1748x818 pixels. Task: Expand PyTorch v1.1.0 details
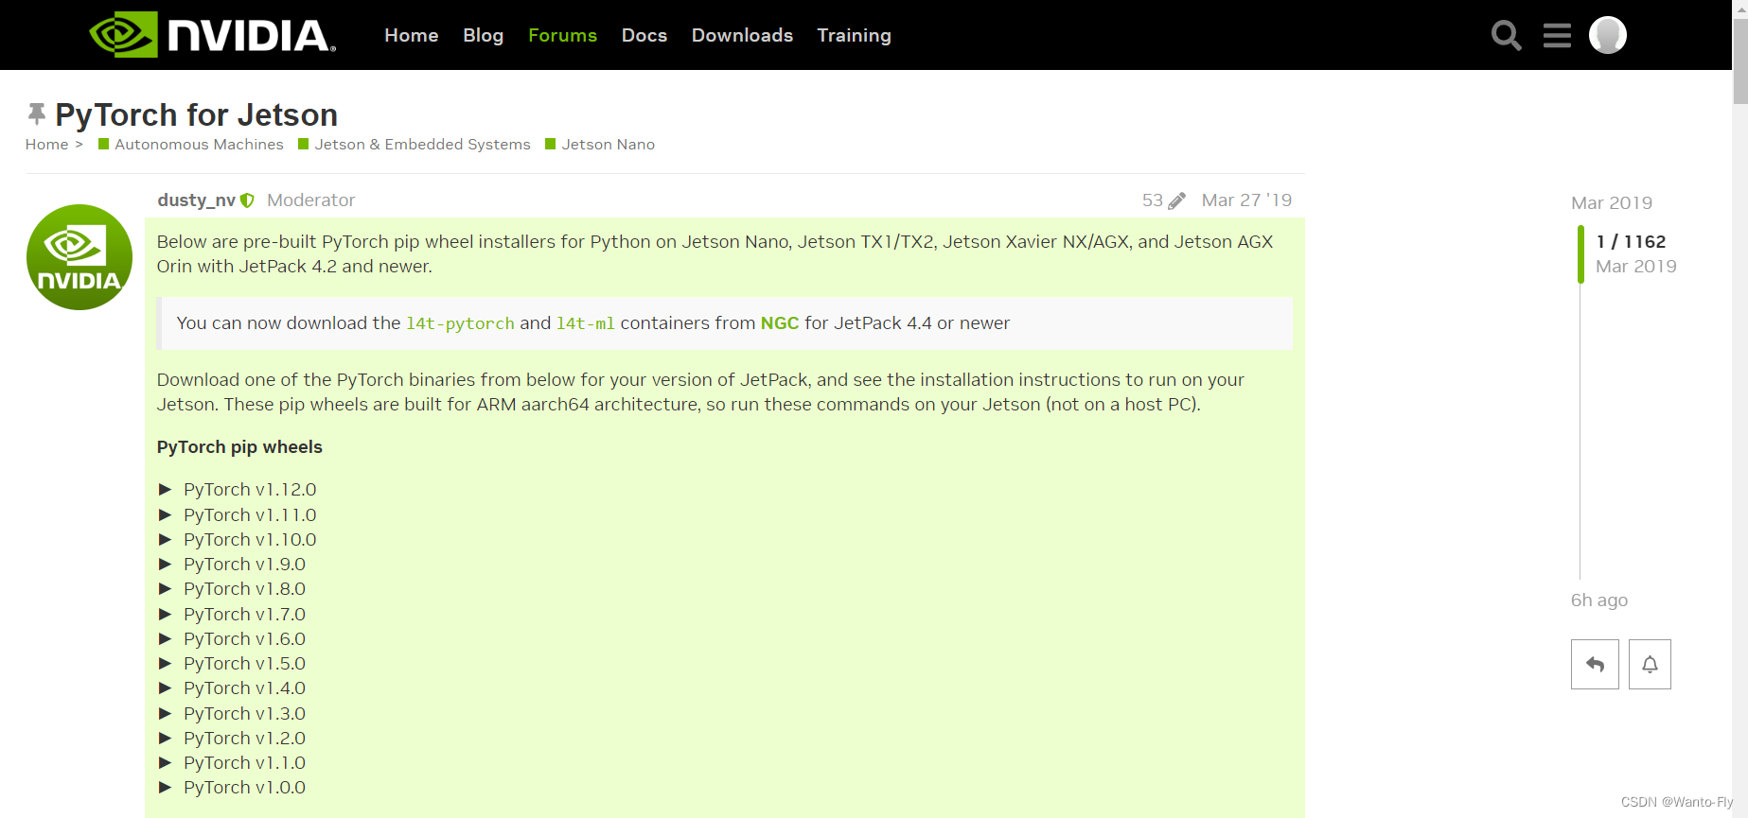coord(232,763)
